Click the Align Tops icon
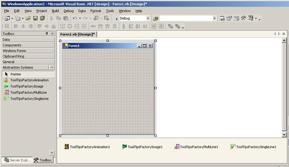Image resolution: width=289 pixels, height=167 pixels. pos(39,27)
